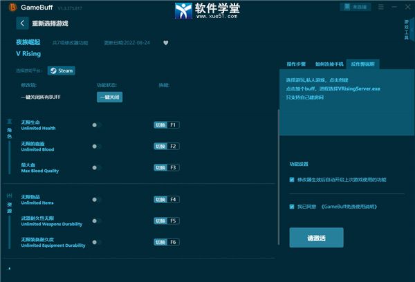The height and width of the screenshot is (282, 415).
Task: Change the F1 hotkey for Unlimited Health
Action: click(x=167, y=125)
